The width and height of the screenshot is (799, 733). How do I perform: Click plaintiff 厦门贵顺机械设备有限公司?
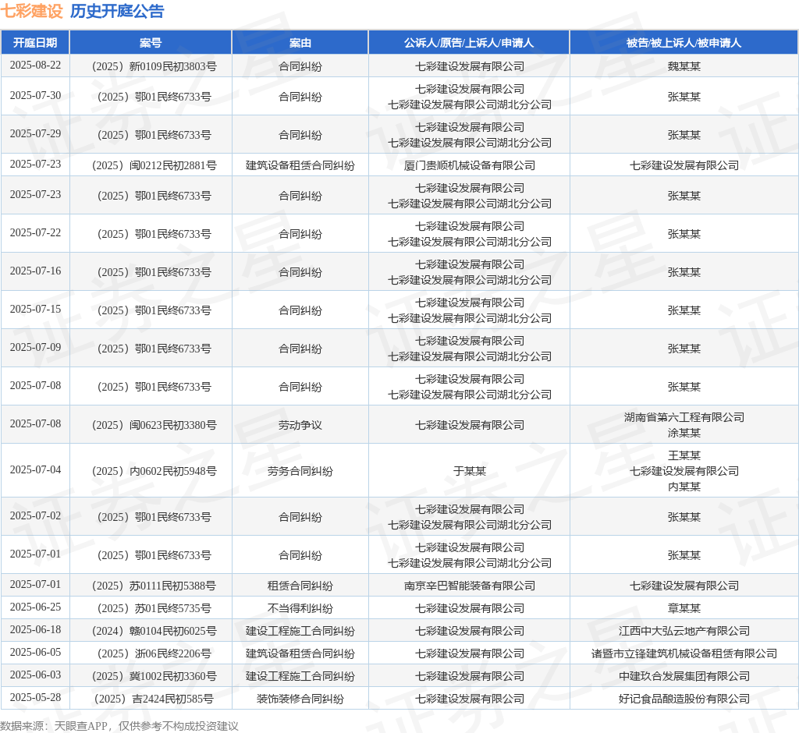point(469,165)
